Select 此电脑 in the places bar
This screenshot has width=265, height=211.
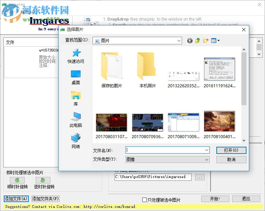pyautogui.click(x=76, y=120)
